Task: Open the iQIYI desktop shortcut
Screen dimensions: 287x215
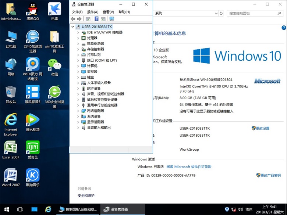Action: point(33,150)
